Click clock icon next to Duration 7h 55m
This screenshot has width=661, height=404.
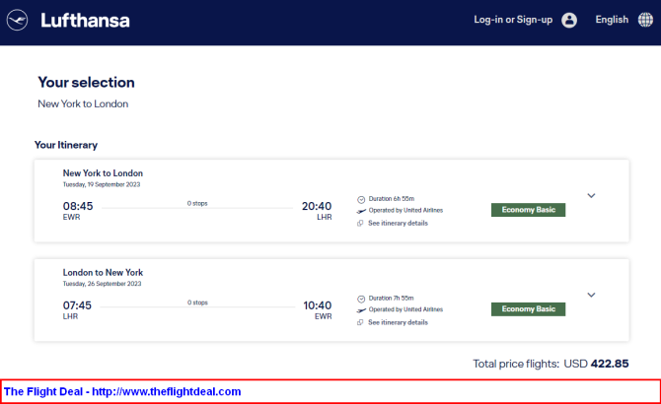361,299
